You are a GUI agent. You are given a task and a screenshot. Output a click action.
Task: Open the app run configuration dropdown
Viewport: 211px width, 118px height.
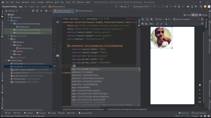pyautogui.click(x=125, y=7)
